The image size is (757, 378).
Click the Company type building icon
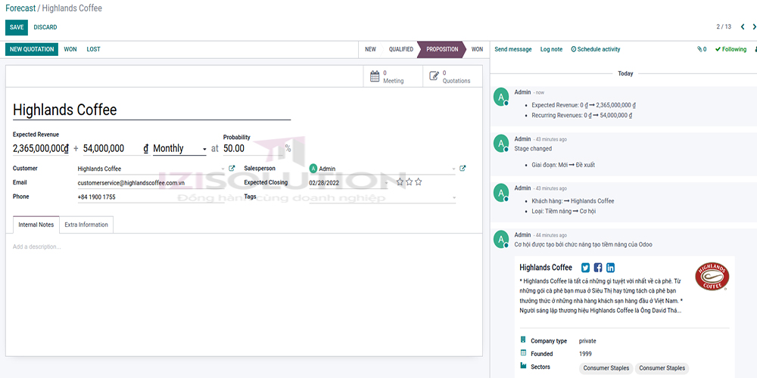(x=523, y=340)
